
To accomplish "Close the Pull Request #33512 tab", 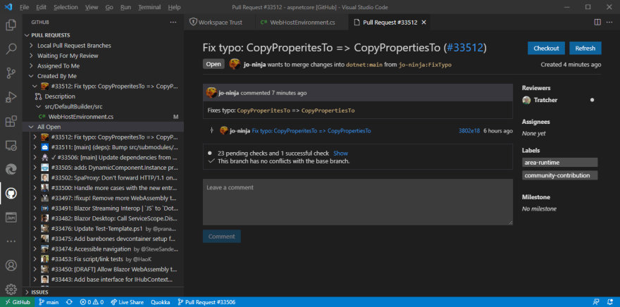I will click(424, 23).
